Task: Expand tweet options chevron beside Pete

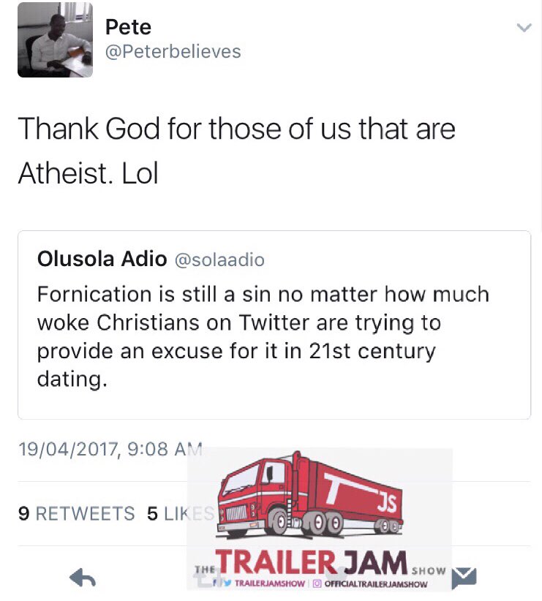Action: point(524,29)
